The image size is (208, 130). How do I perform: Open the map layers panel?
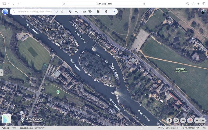[106, 11]
